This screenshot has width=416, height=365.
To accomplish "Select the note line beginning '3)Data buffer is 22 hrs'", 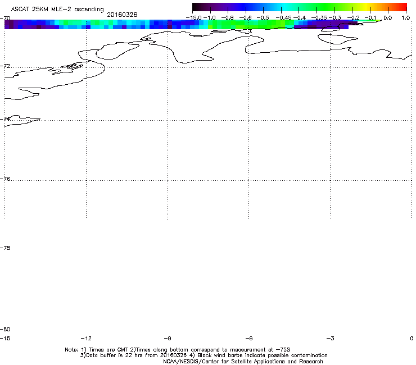I will [x=204, y=355].
